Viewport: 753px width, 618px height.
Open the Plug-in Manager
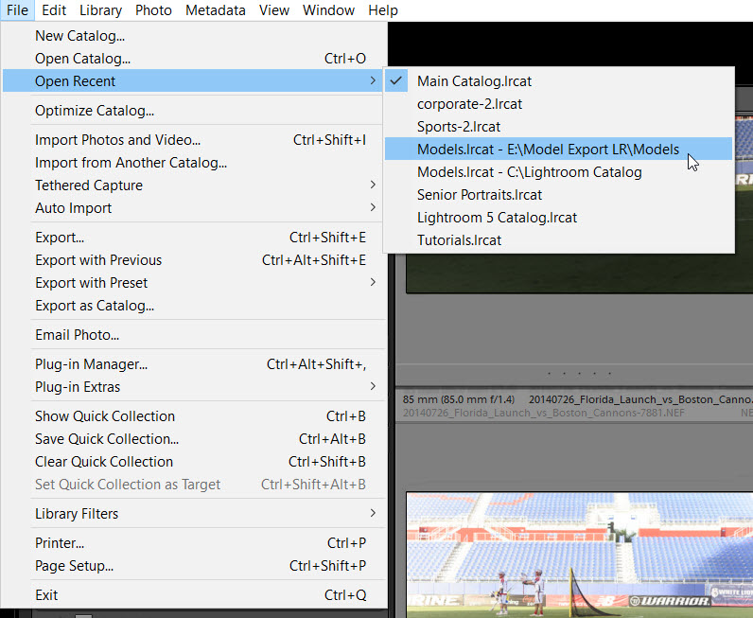[91, 364]
